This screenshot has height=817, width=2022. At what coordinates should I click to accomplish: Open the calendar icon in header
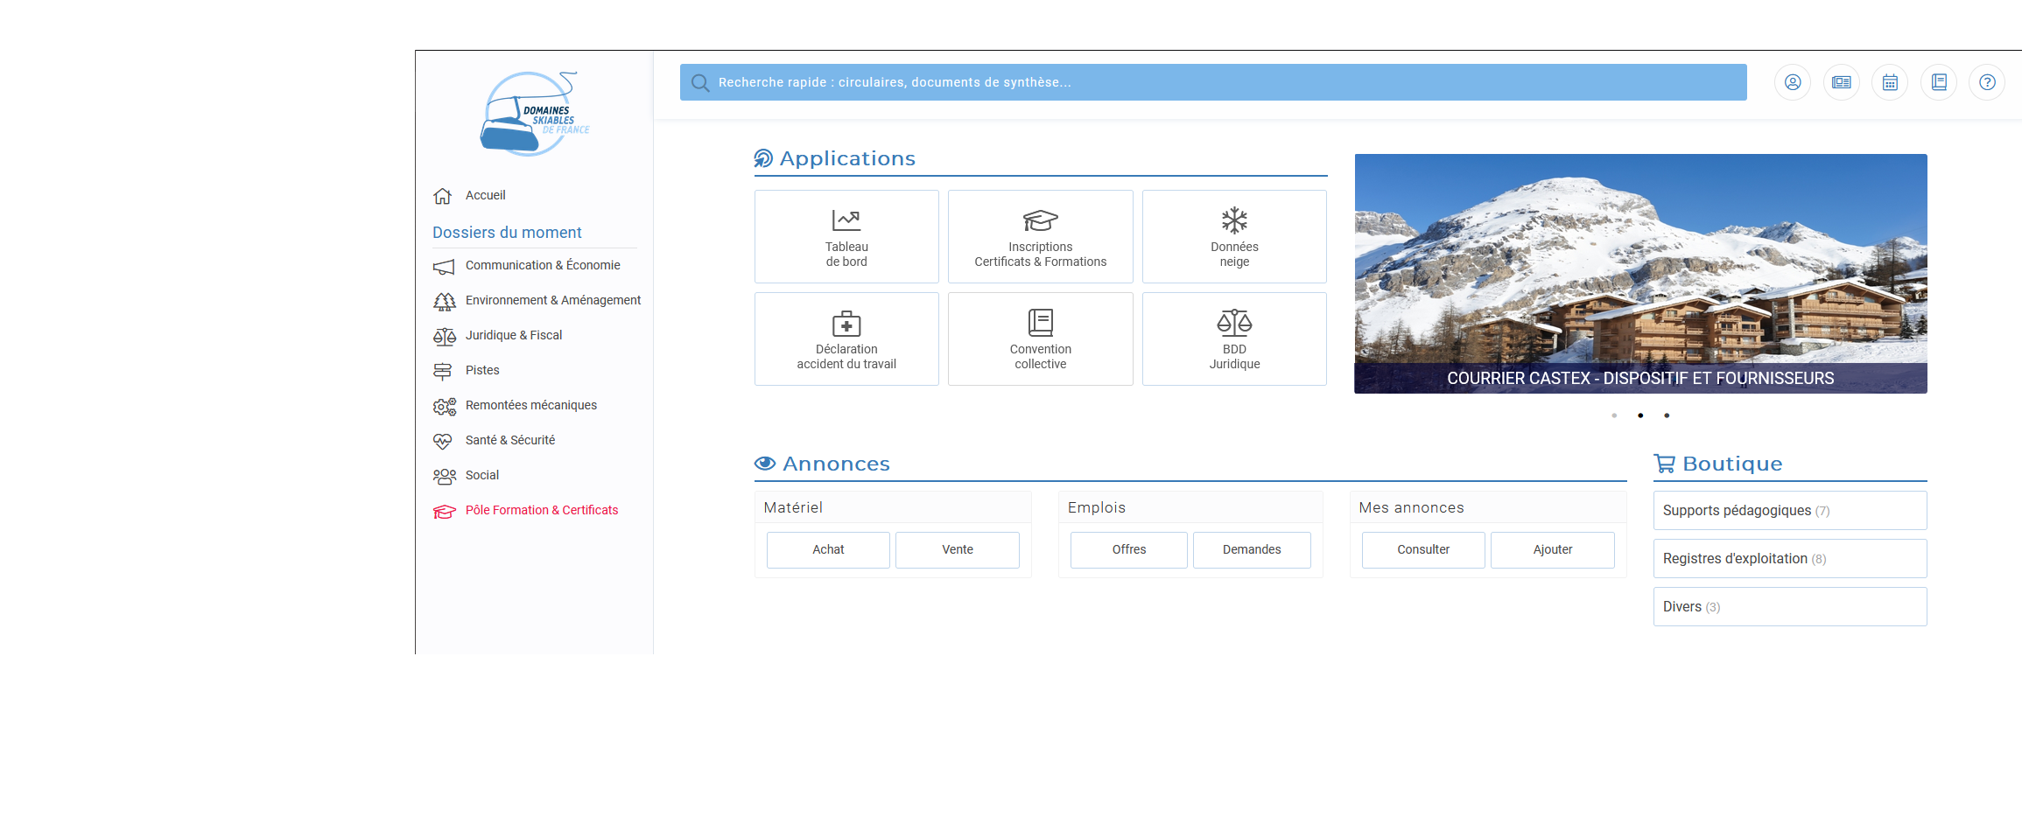(1890, 82)
